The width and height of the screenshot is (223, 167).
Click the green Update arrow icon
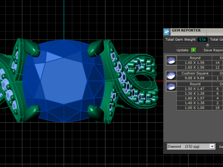(x=194, y=50)
